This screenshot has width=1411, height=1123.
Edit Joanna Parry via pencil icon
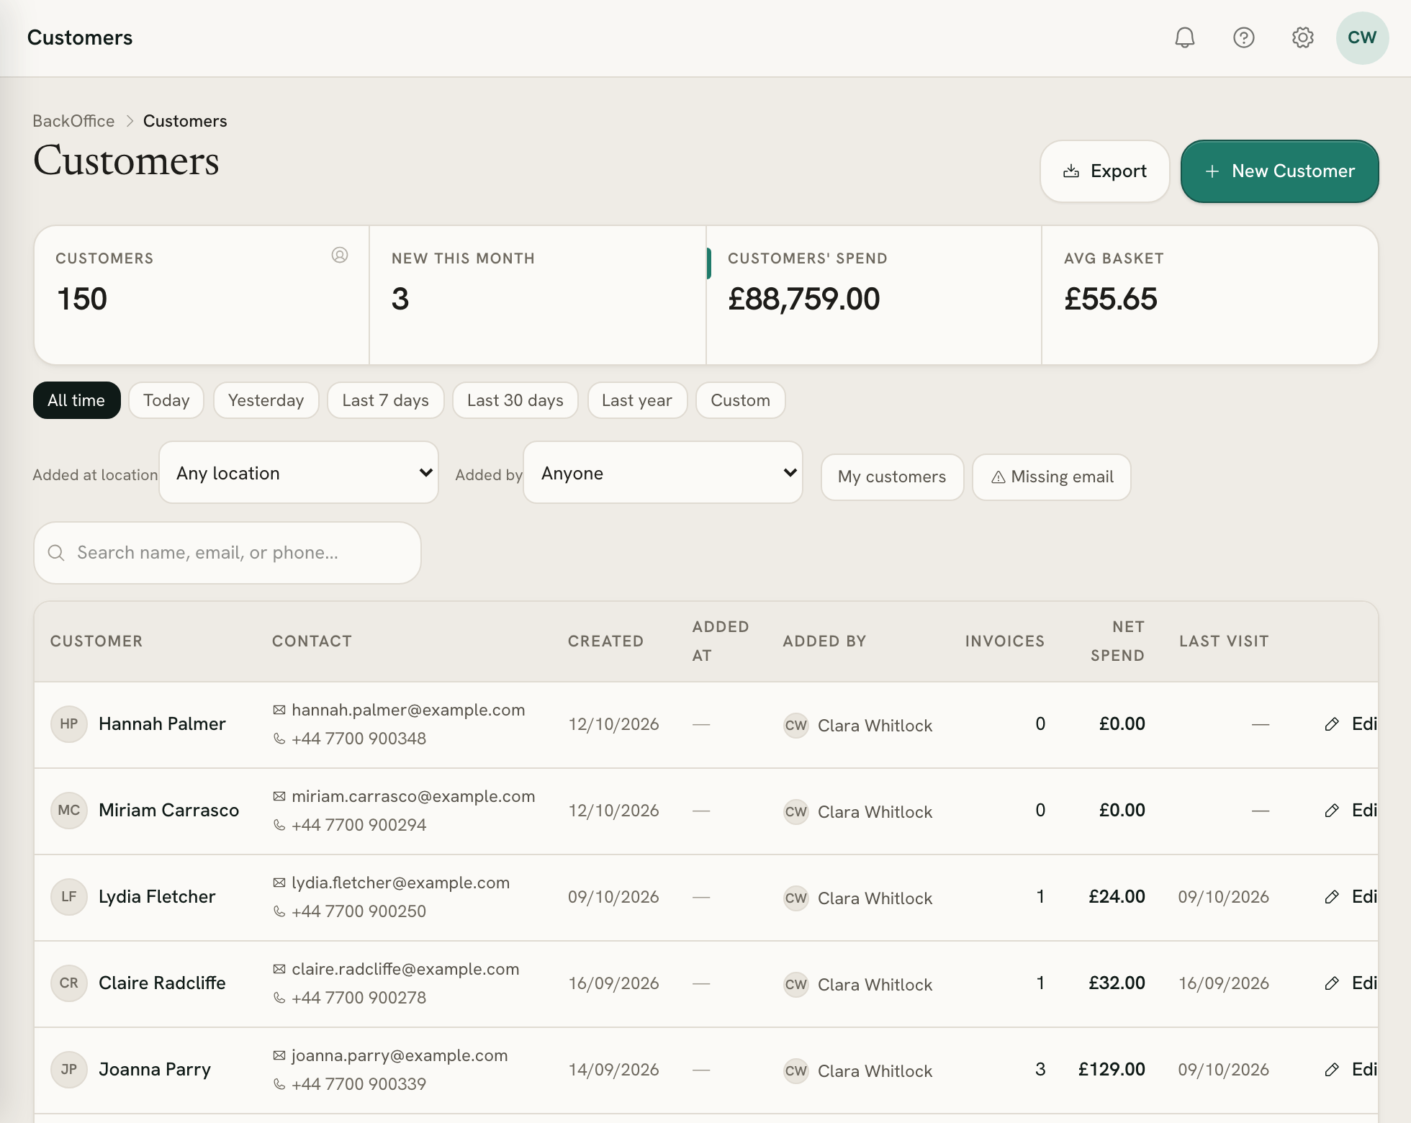(x=1333, y=1070)
